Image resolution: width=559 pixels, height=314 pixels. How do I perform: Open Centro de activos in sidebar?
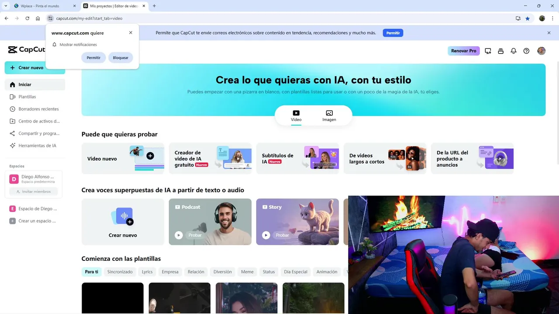(x=35, y=121)
